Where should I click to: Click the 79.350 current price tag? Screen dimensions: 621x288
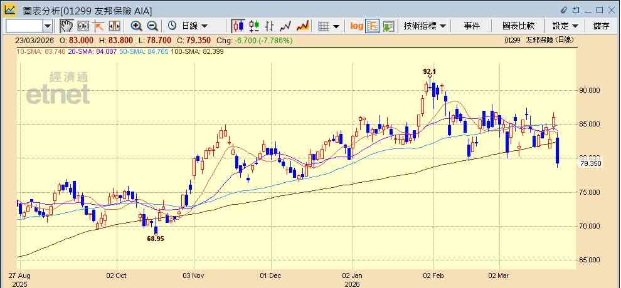coord(590,163)
